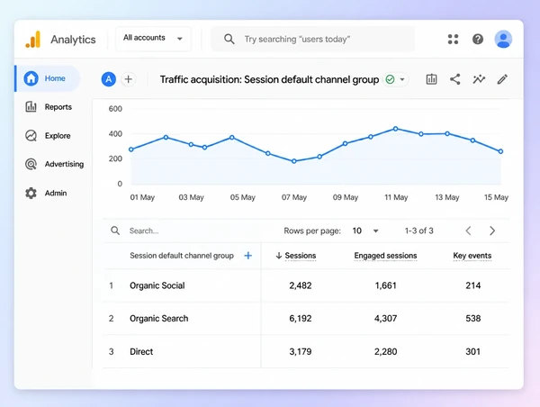Click the '1-3 of 3' pagination text

coord(418,231)
